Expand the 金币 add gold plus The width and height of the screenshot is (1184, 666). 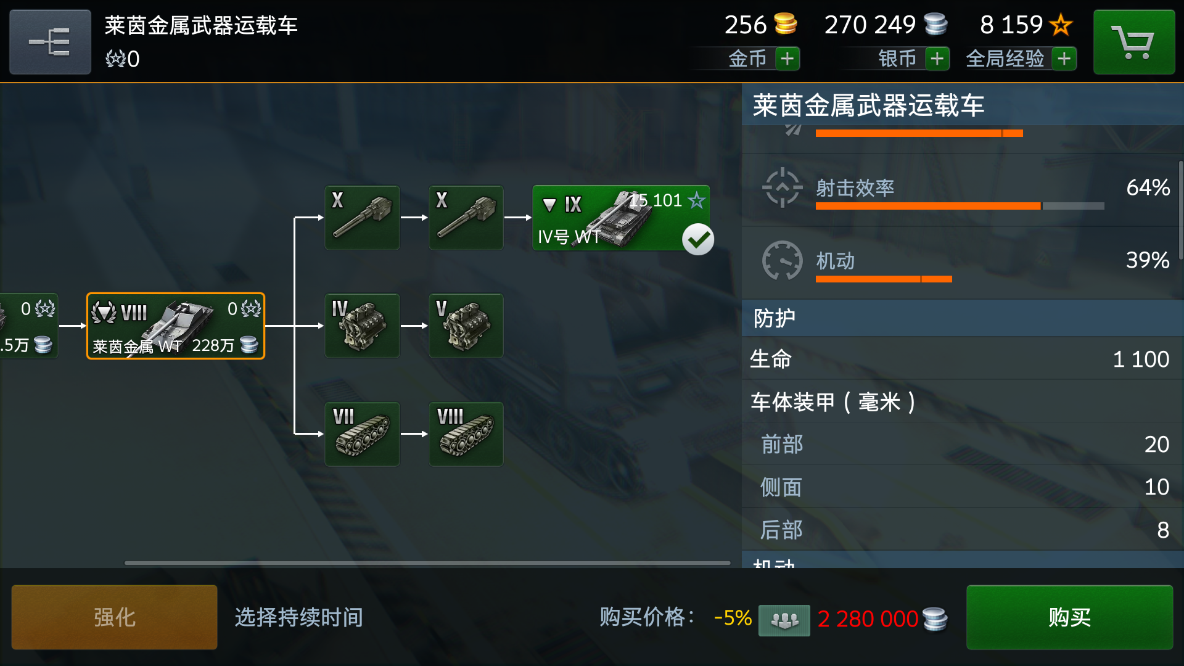[787, 59]
